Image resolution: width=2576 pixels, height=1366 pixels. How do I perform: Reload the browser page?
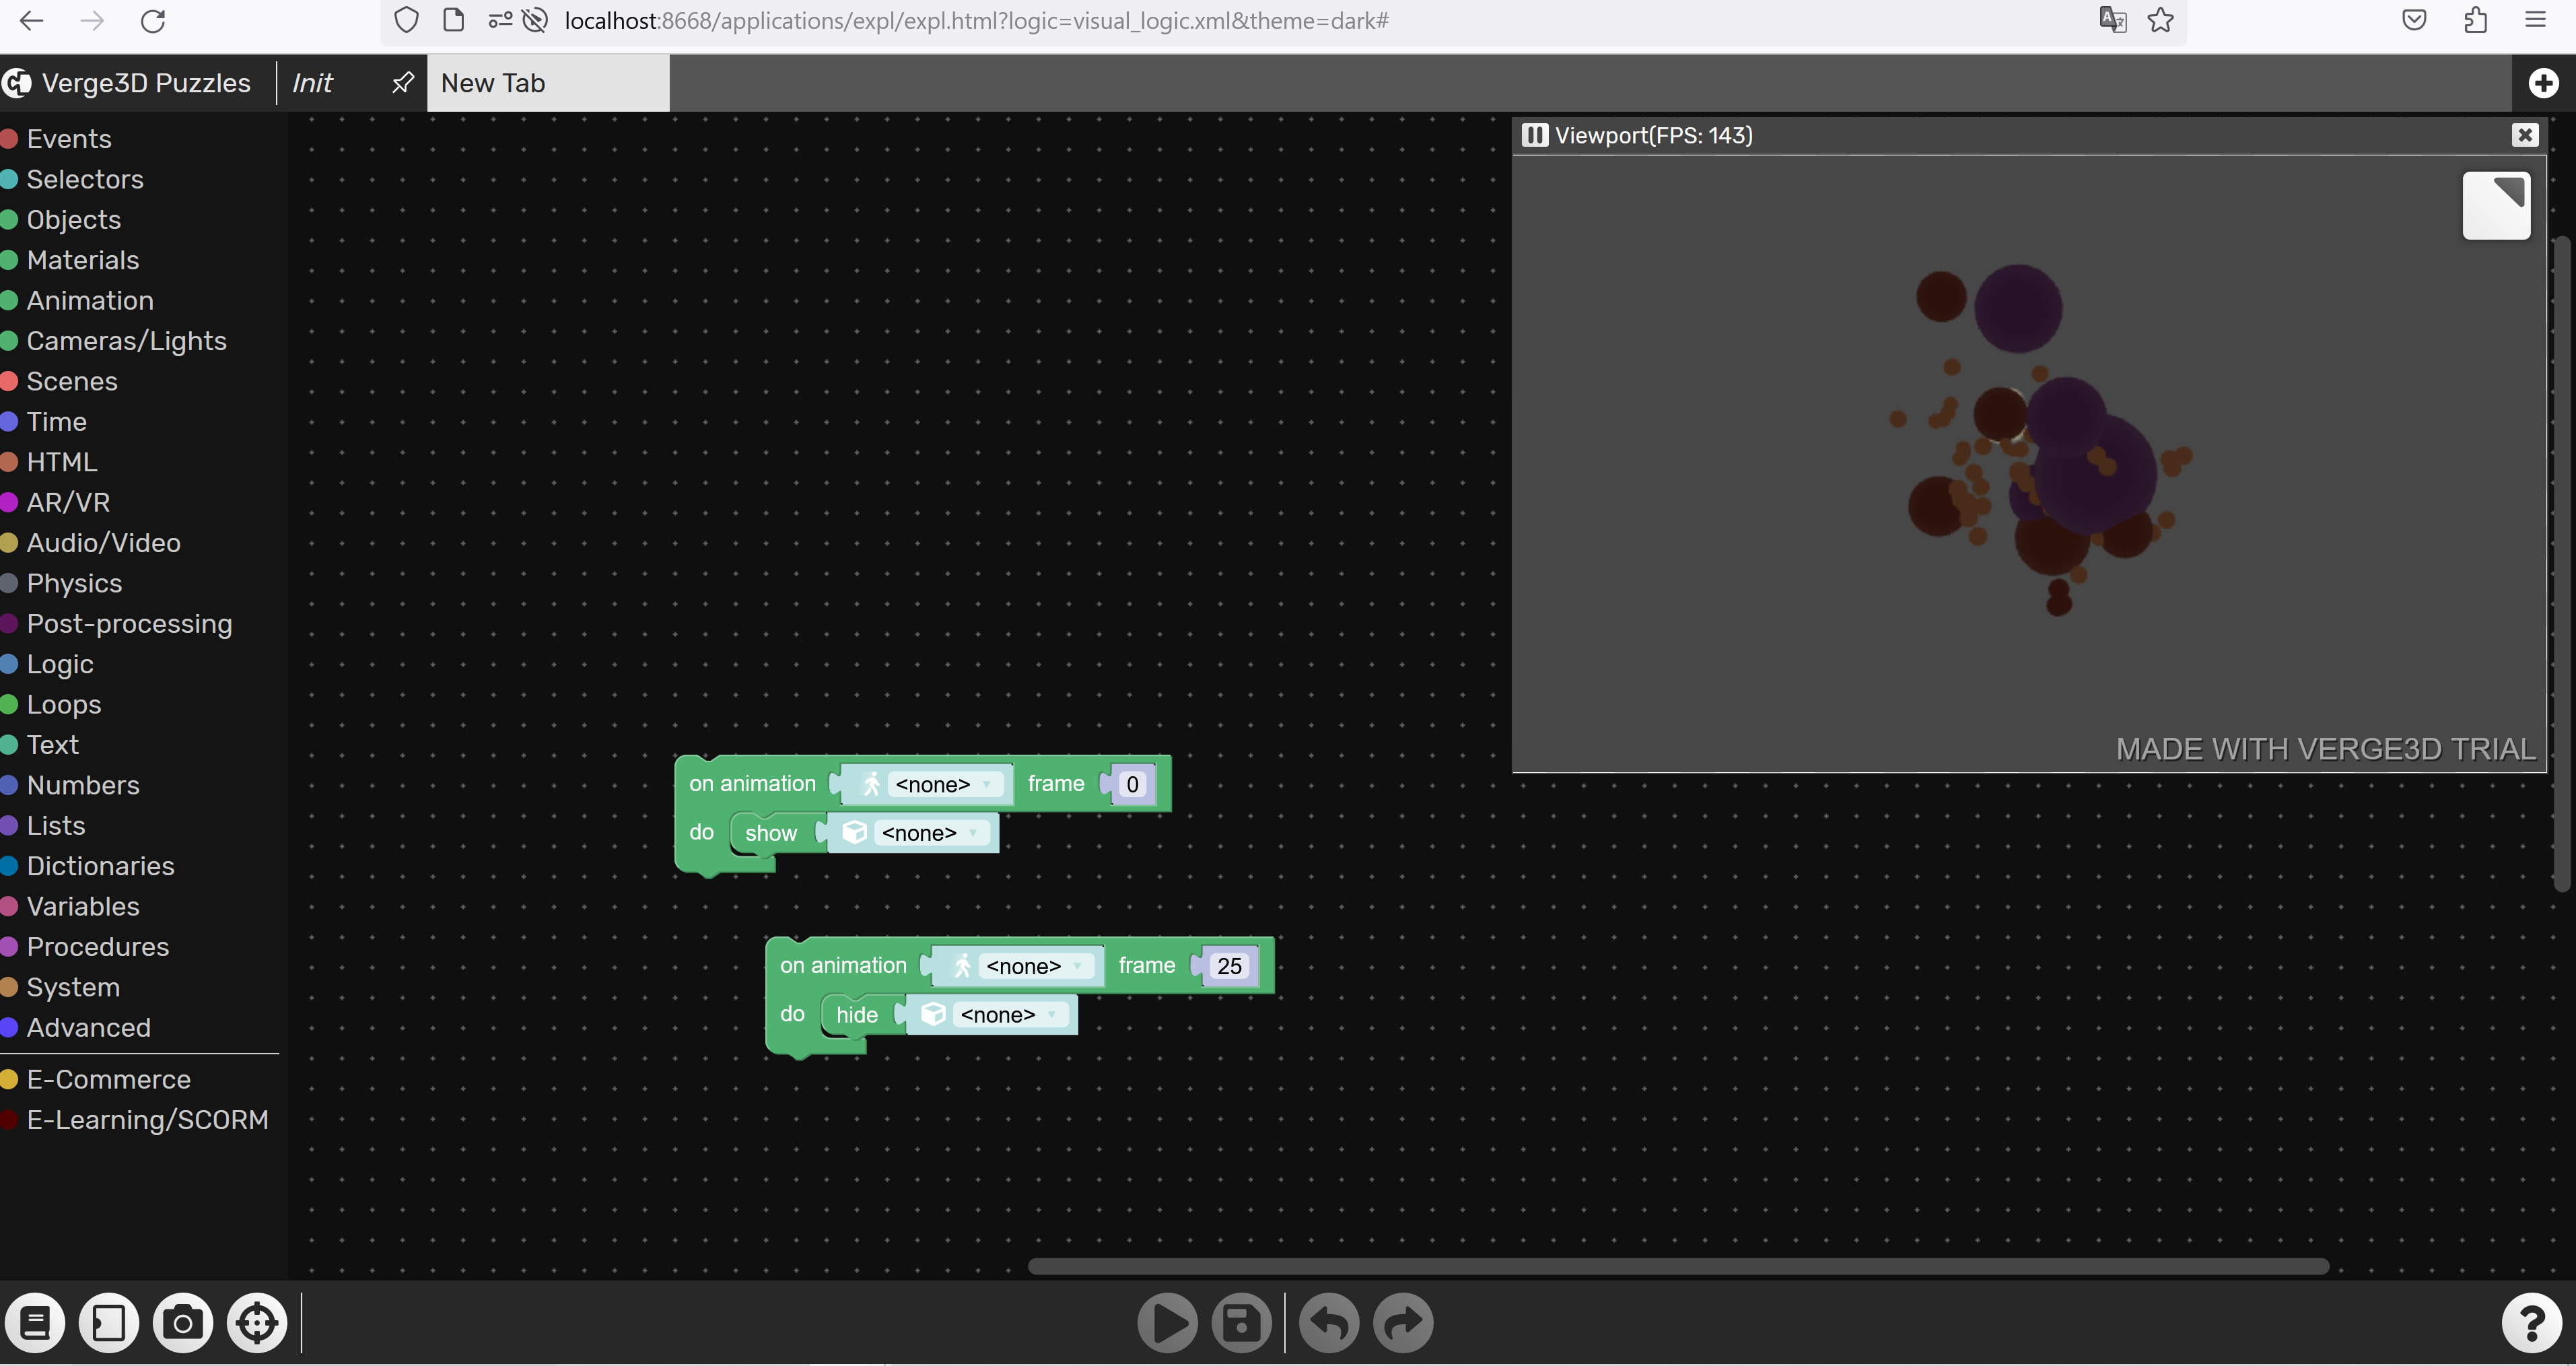pos(153,21)
